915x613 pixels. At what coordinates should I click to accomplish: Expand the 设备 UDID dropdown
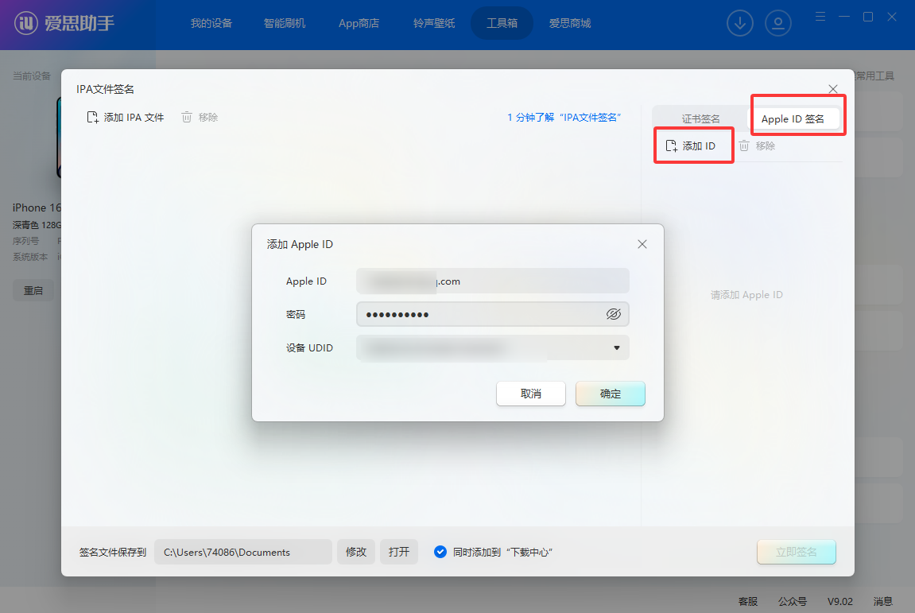tap(616, 347)
